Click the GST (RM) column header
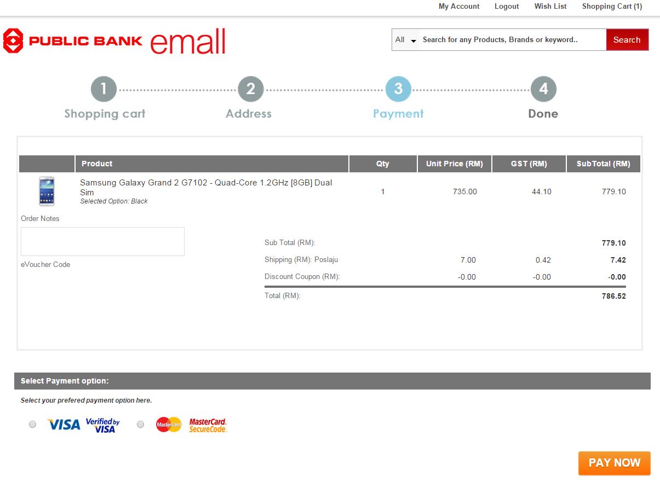 (x=529, y=164)
